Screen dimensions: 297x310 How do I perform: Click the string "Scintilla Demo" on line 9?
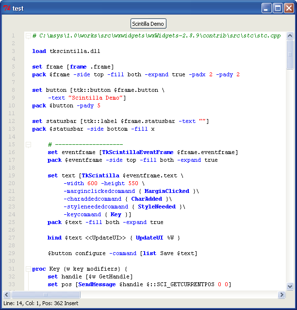click(x=96, y=98)
